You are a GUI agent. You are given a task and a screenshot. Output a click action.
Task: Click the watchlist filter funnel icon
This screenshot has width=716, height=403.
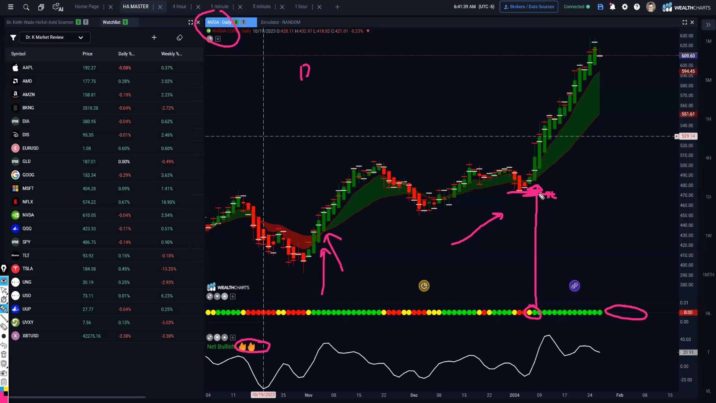(13, 37)
